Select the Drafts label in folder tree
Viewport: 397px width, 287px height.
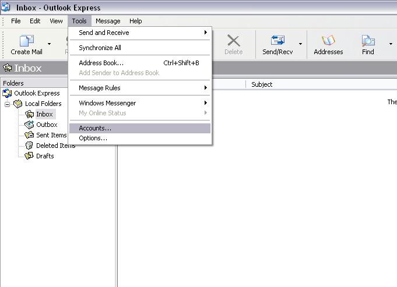(x=45, y=156)
